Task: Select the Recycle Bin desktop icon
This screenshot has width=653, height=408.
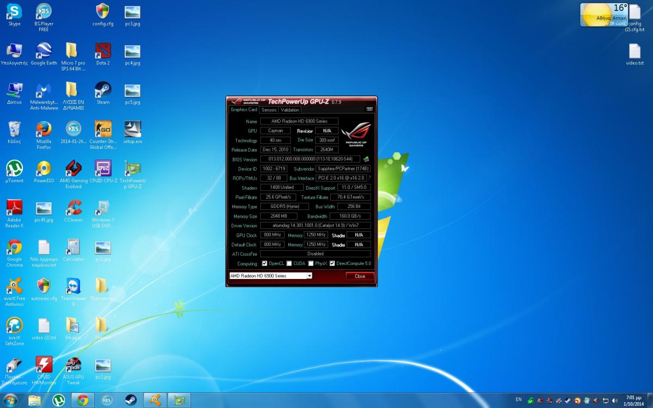Action: coord(14,132)
